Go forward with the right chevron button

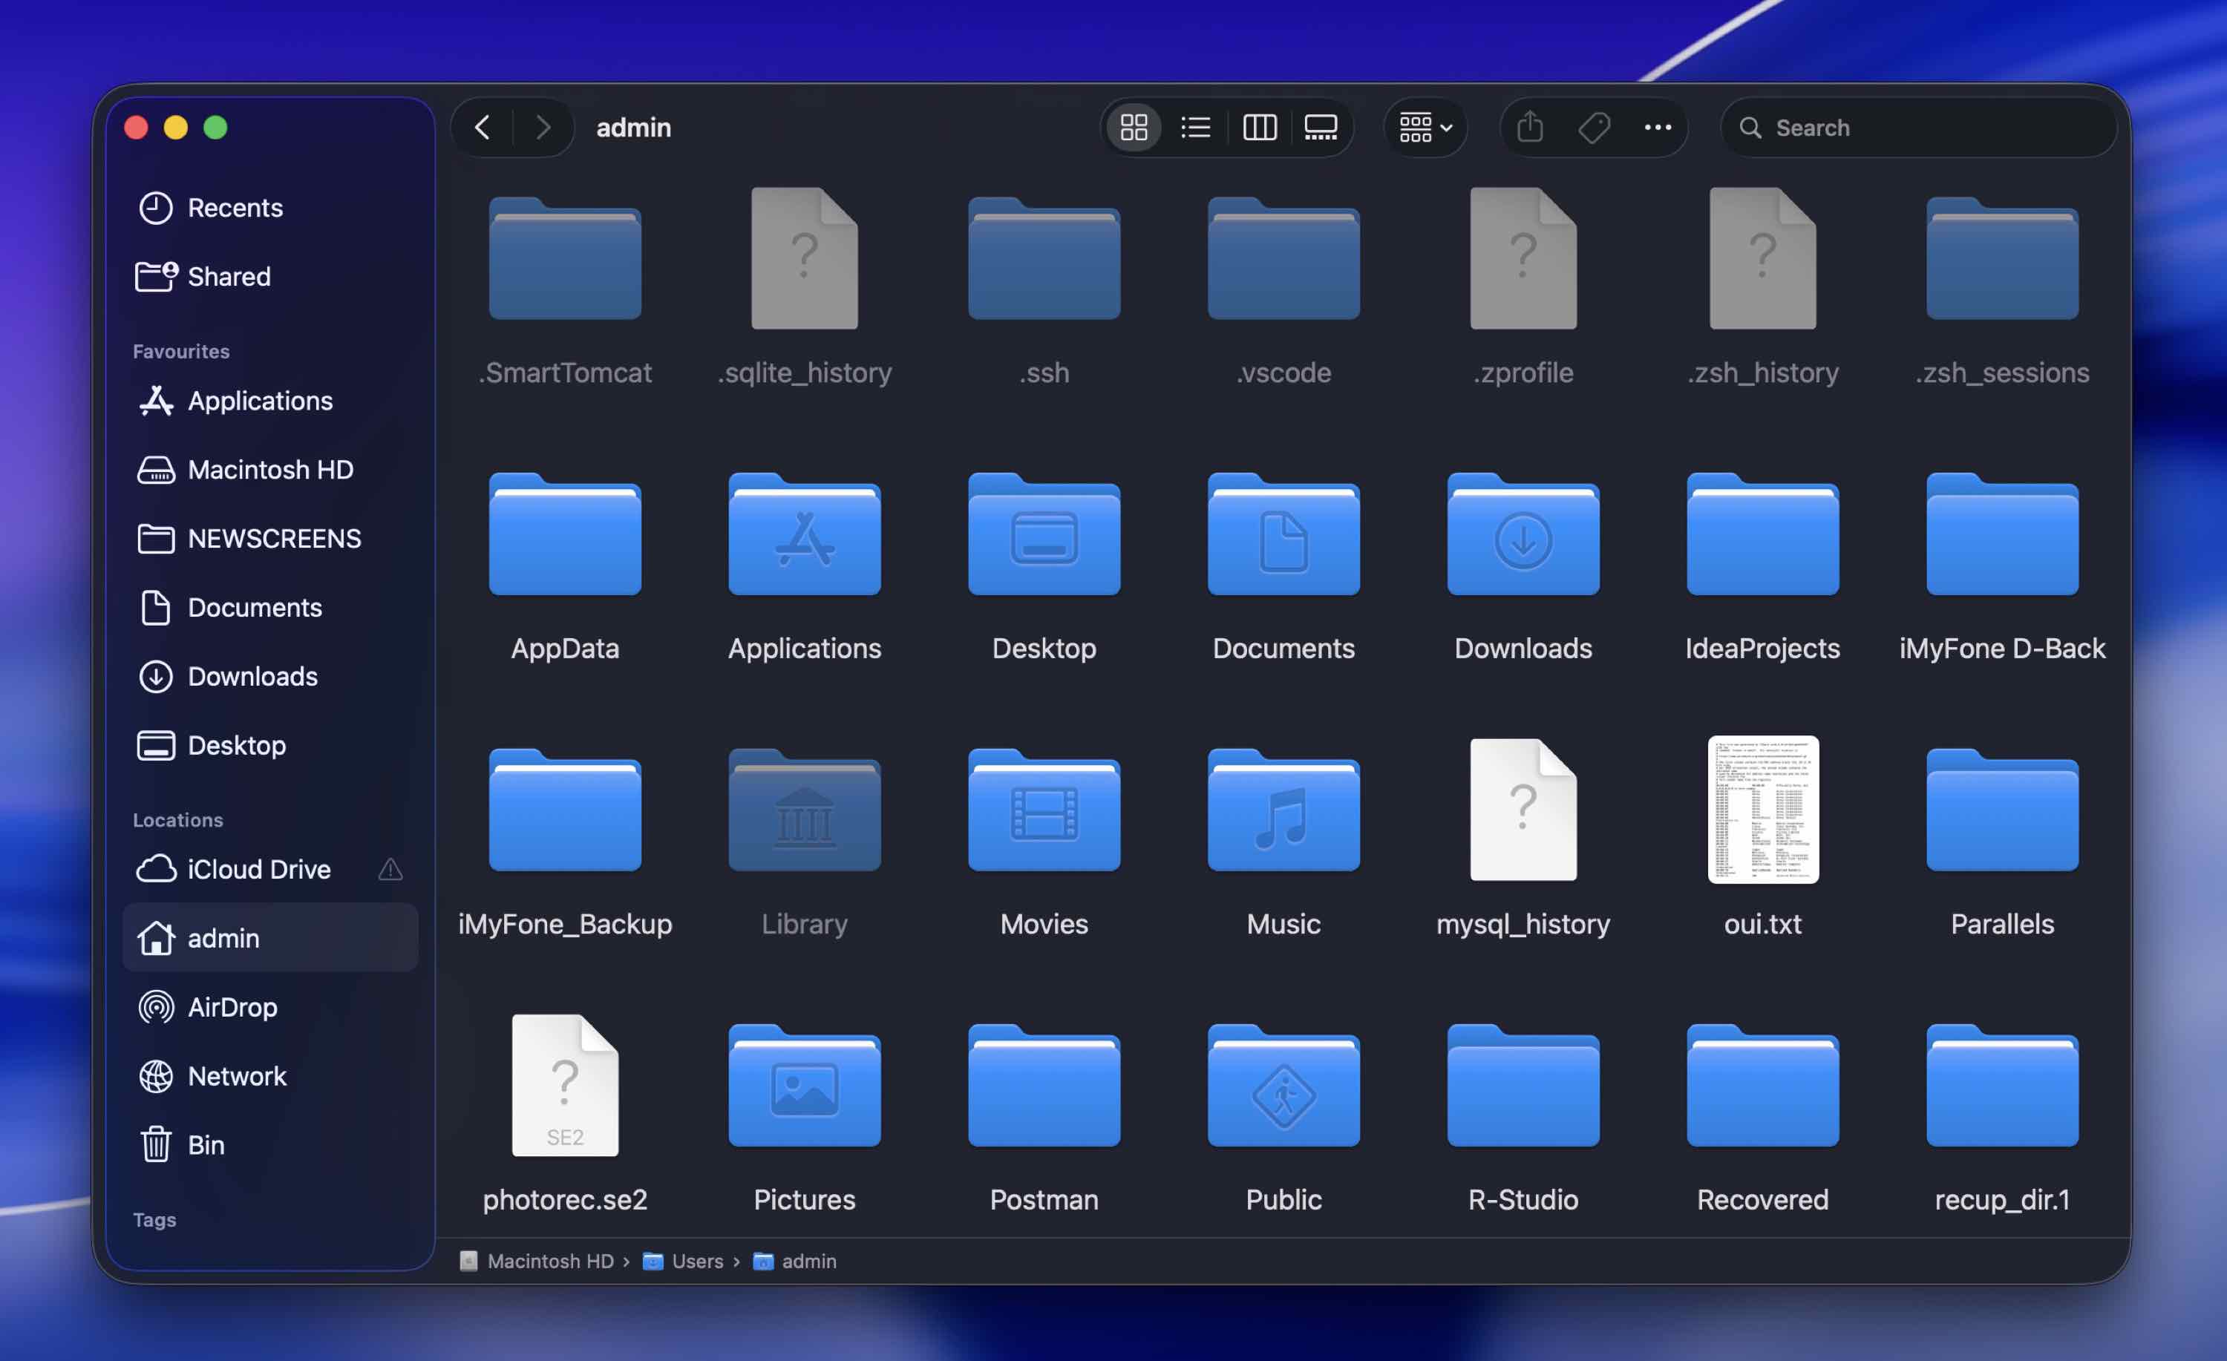point(543,128)
